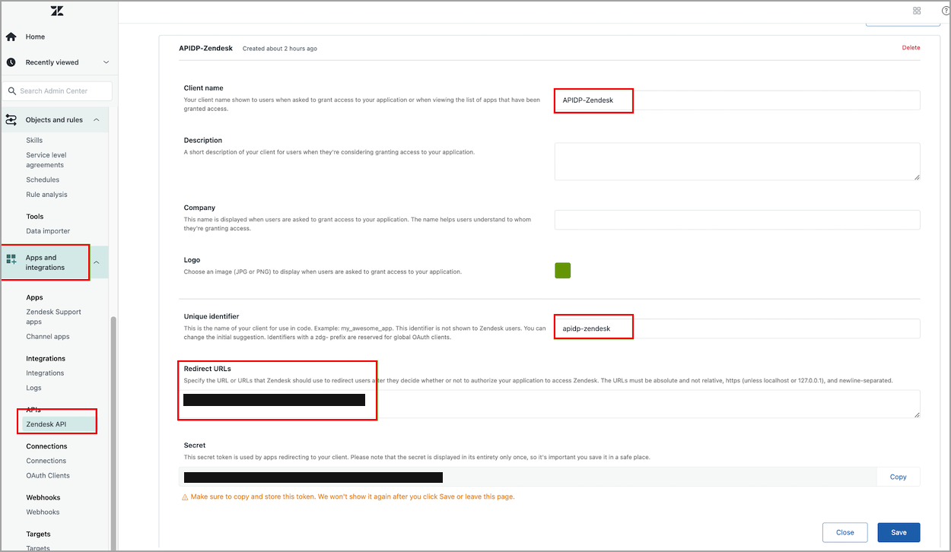The width and height of the screenshot is (951, 552).
Task: Click the Unique identifier input field
Action: click(x=737, y=328)
